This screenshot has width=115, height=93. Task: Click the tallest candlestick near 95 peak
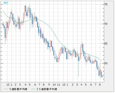[x=30, y=18]
